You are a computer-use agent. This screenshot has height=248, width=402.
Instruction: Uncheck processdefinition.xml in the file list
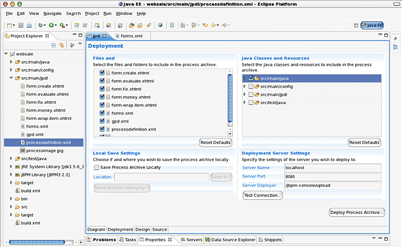click(x=102, y=129)
